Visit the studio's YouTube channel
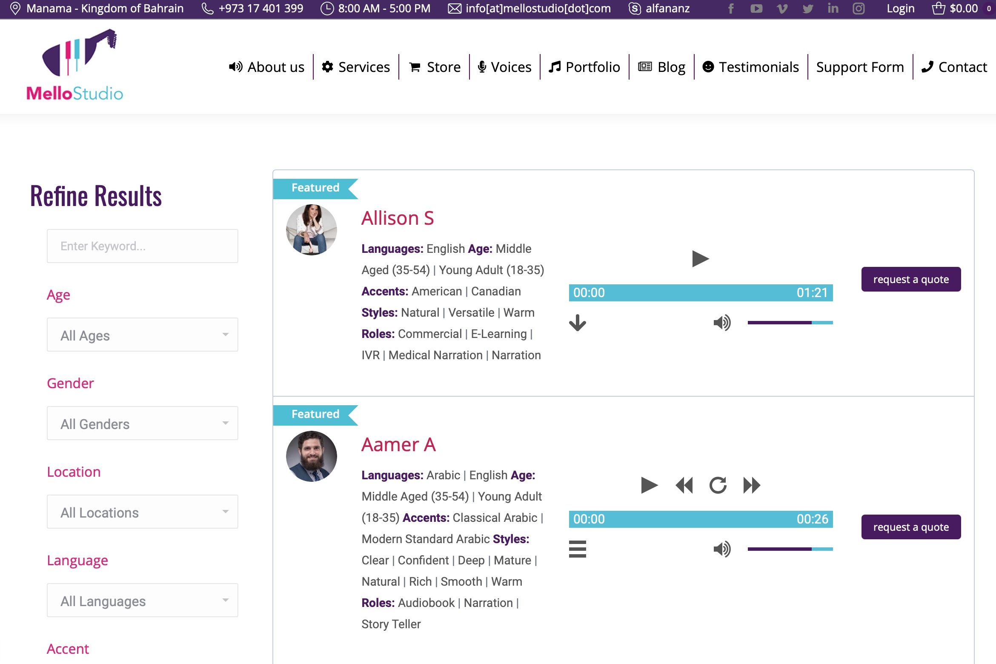This screenshot has height=664, width=996. pos(756,8)
